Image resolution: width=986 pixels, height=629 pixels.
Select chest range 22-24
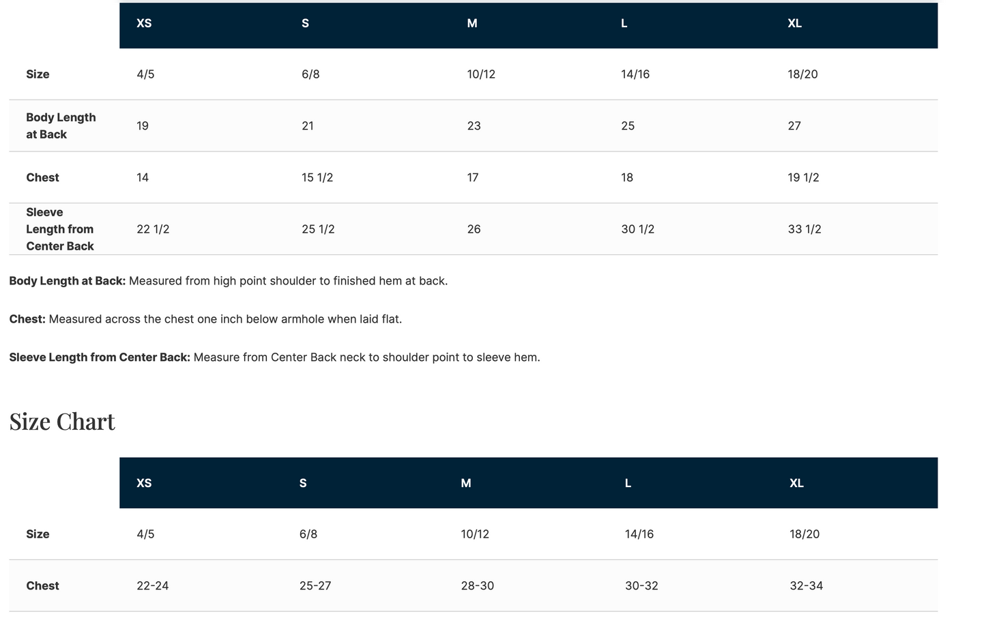[x=153, y=586]
